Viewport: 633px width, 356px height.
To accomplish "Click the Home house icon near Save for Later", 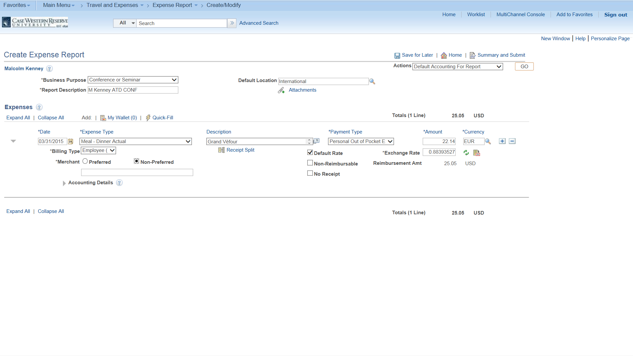I will (444, 55).
